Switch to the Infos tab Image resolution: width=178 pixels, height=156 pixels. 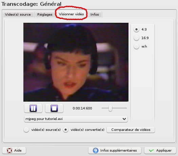[95, 15]
